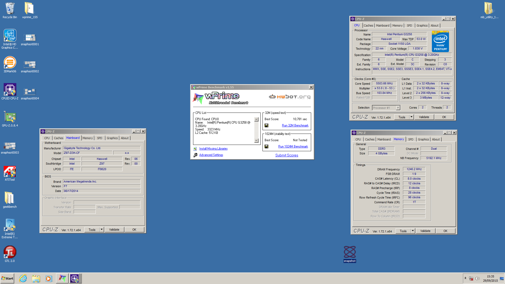Show hidden tray icons arrow
505x284 pixels.
[x=465, y=278]
